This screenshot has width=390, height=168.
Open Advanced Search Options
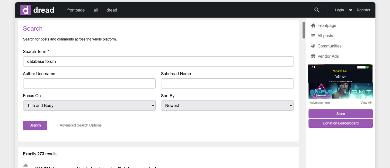pyautogui.click(x=81, y=125)
